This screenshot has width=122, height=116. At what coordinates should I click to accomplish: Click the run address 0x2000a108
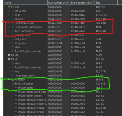55,71
